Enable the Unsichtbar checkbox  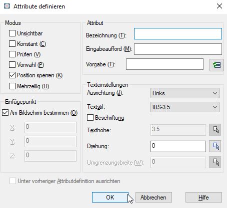tap(12, 33)
